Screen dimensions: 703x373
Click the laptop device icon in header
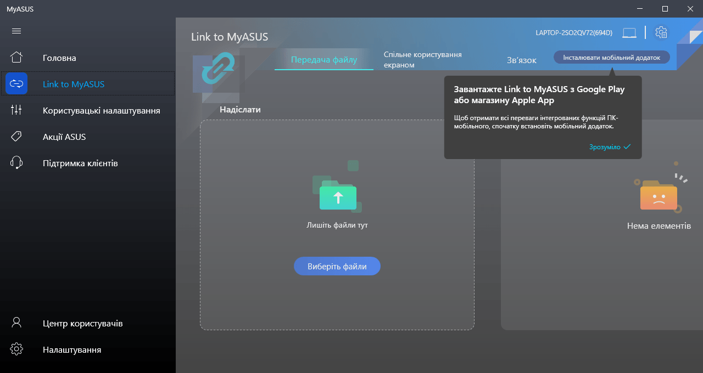[x=629, y=33]
